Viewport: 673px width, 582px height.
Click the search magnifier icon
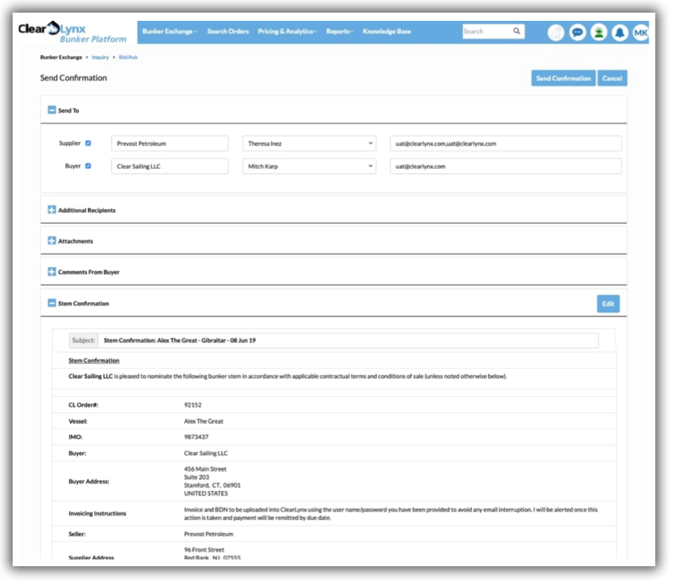click(x=516, y=31)
